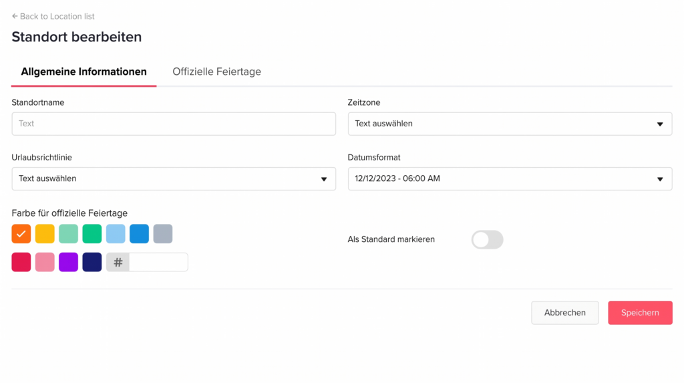
Task: Select the Allgemeine Informationen tab
Action: pyautogui.click(x=83, y=72)
